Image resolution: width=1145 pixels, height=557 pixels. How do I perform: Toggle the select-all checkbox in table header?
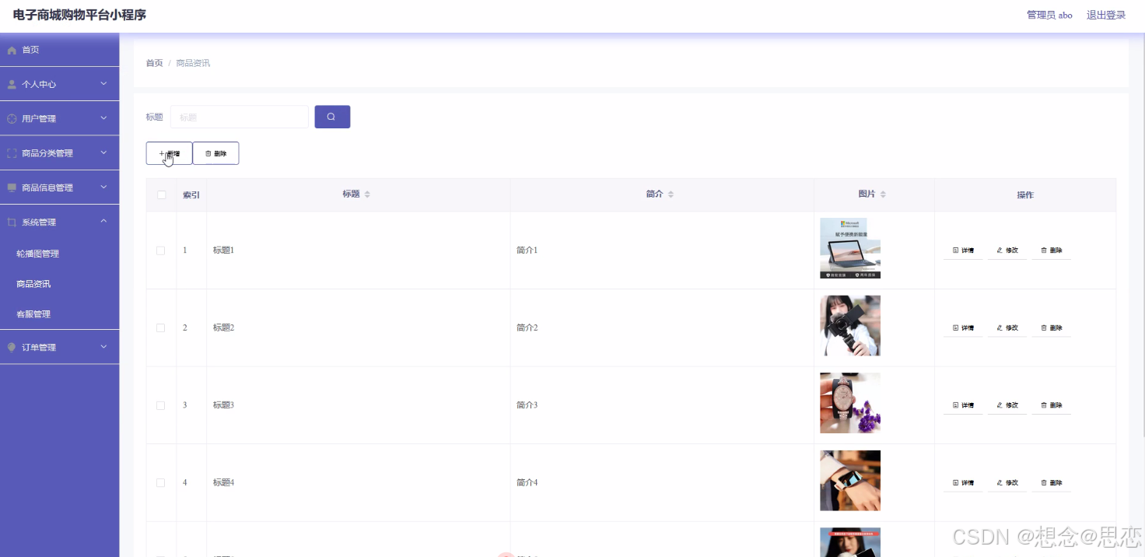[161, 194]
